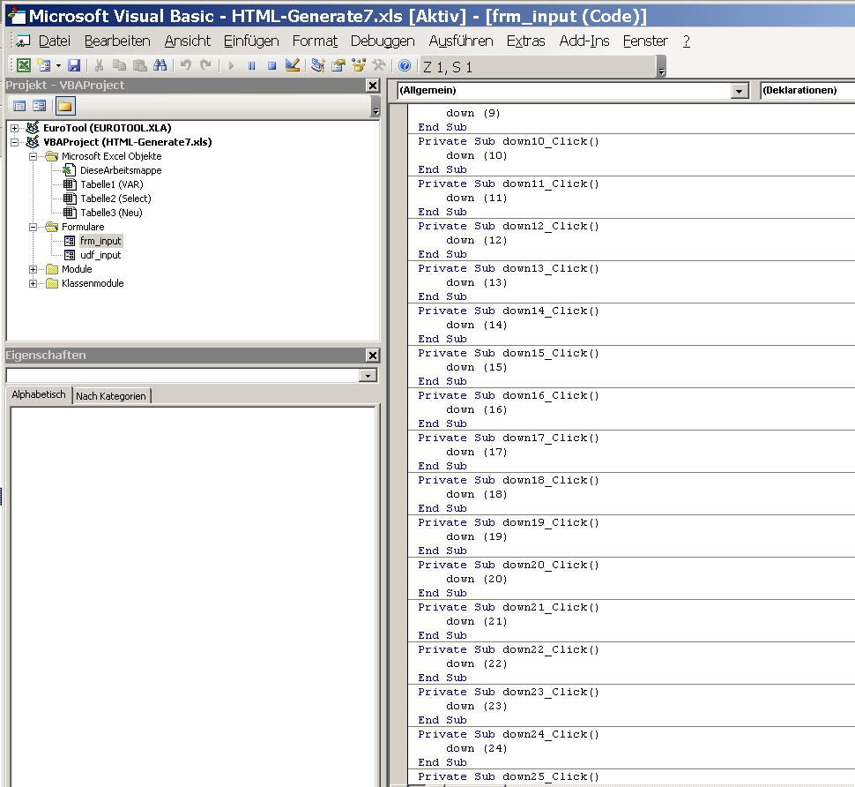
Task: Switch to Alphabetisch tab
Action: tap(39, 394)
